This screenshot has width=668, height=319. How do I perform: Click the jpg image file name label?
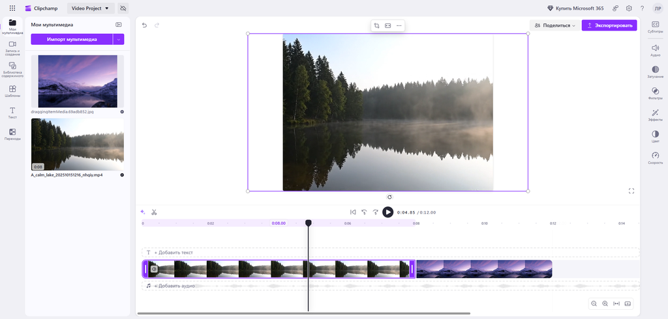(x=62, y=111)
